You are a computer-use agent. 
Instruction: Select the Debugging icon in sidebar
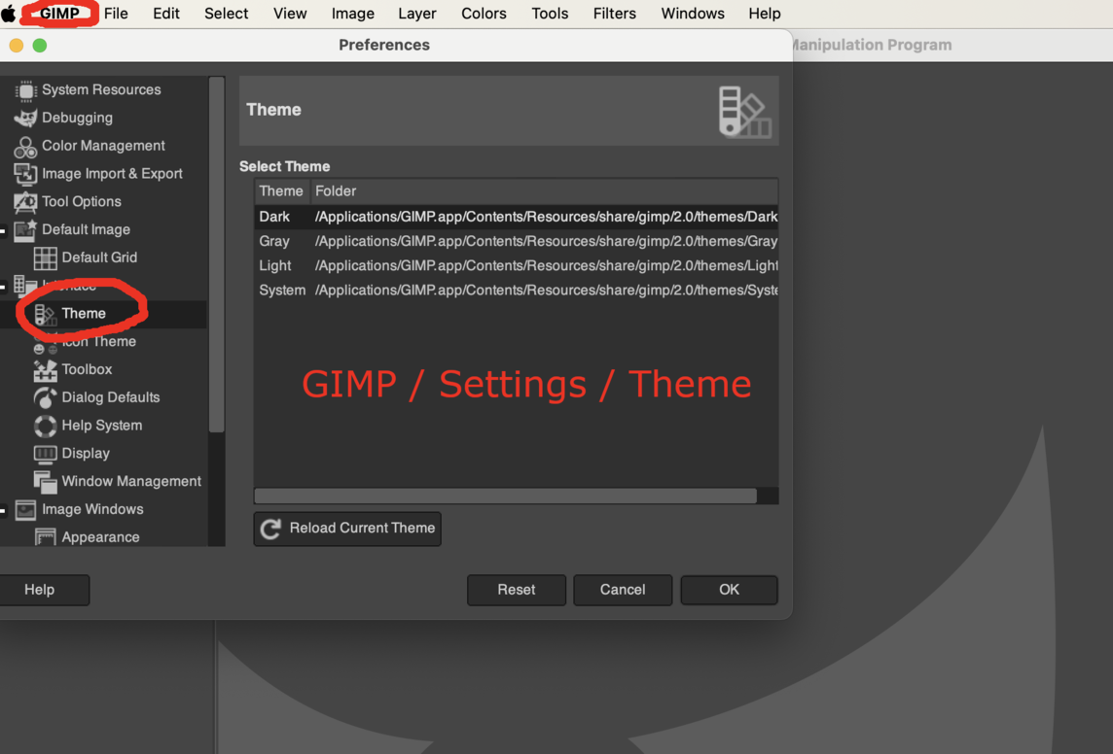click(x=25, y=118)
